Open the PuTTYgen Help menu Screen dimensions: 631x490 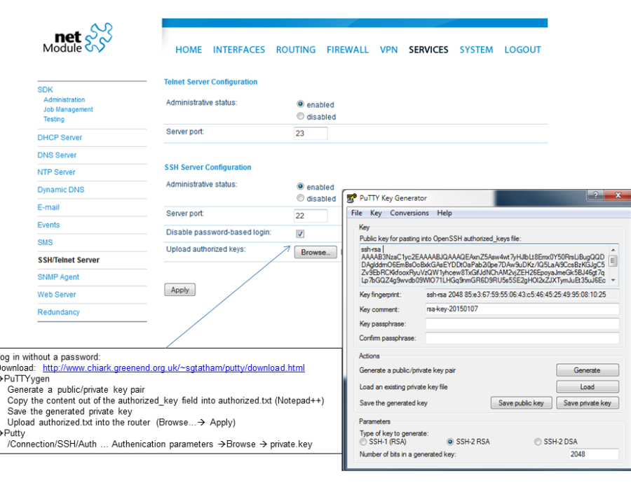click(445, 213)
